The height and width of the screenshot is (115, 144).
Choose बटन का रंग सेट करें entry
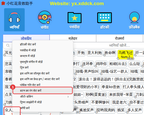43,91
